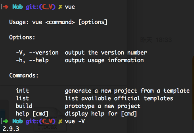Viewport: 194px width, 133px height.
Task: Click the faint DOCX file icon behind terminal
Action: point(50,127)
